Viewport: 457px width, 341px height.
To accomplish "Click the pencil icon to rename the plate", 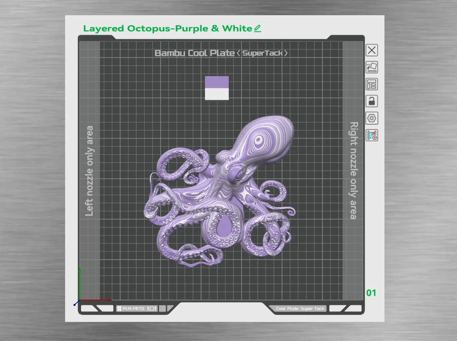I will pos(257,28).
